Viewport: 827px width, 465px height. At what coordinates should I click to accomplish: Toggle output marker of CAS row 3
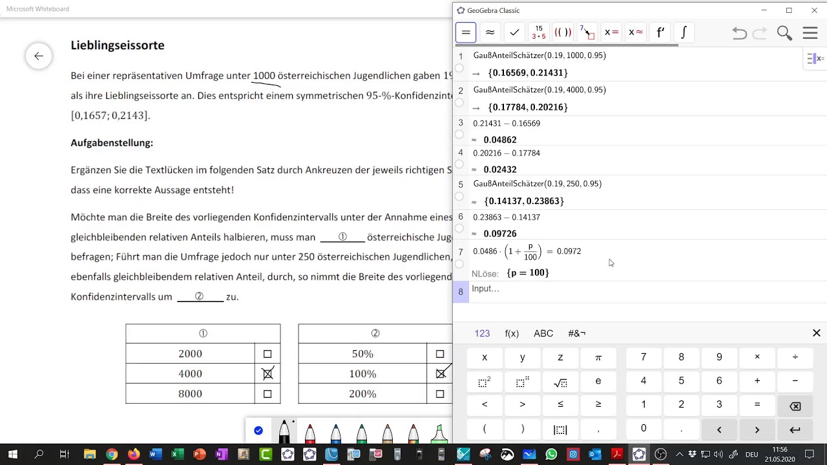coord(459,135)
